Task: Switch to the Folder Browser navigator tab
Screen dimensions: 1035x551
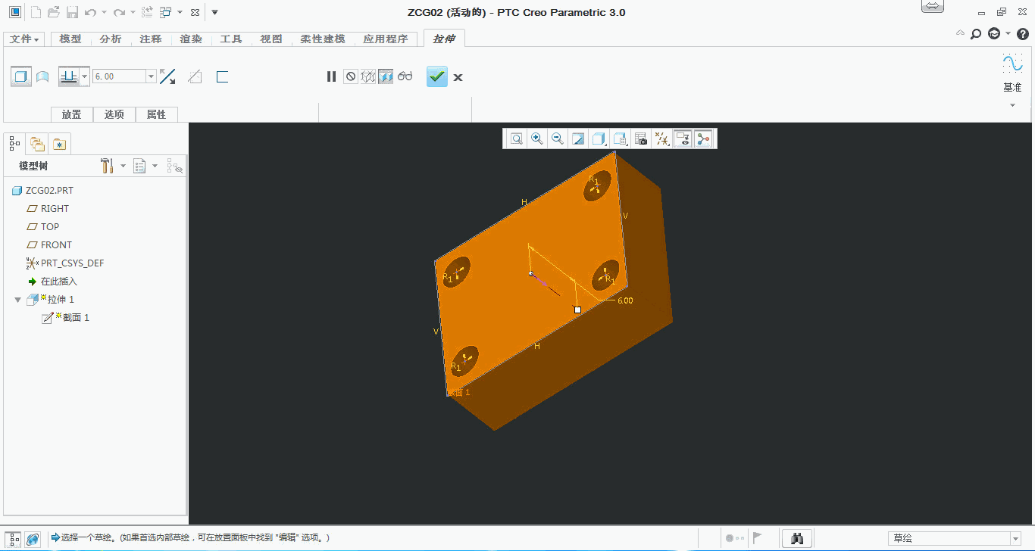Action: (x=36, y=142)
